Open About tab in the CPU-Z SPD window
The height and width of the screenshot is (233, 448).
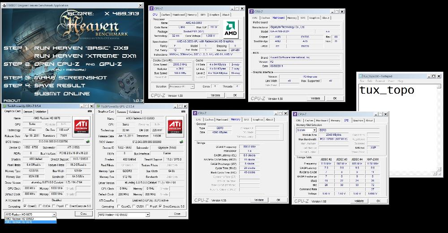(x=370, y=121)
